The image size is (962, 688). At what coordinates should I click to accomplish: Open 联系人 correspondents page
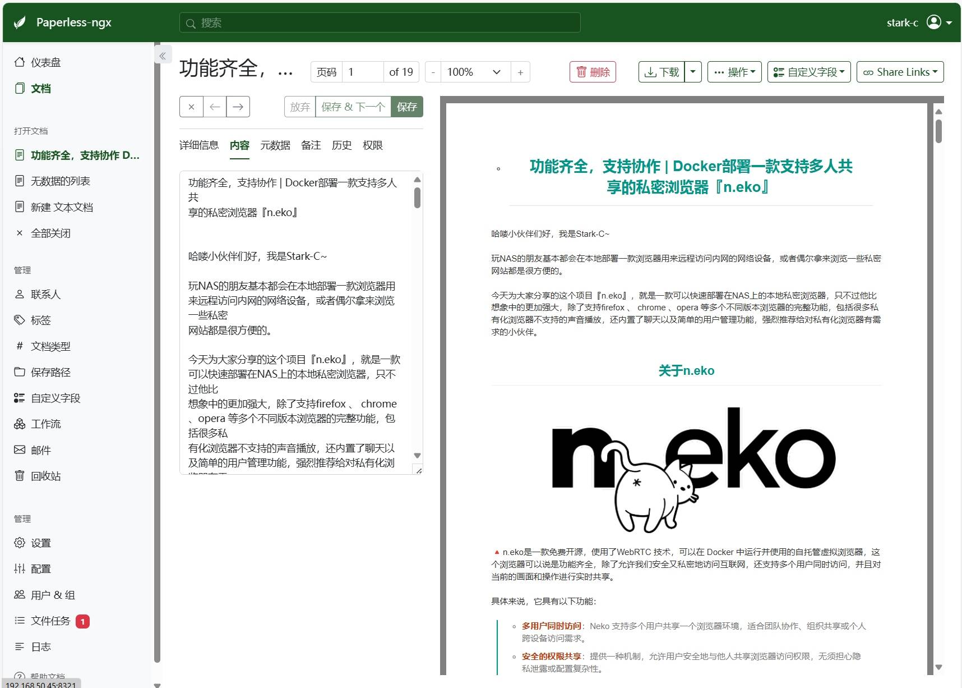[38, 294]
